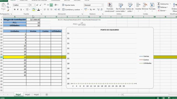This screenshot has width=177, height=99.
Task: Align cell content to the bottom
Action: pos(51,5)
